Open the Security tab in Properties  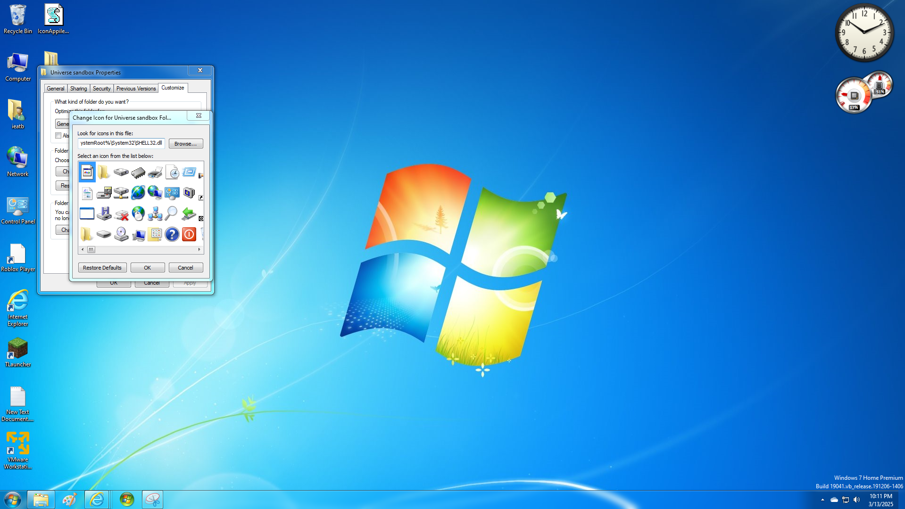102,89
